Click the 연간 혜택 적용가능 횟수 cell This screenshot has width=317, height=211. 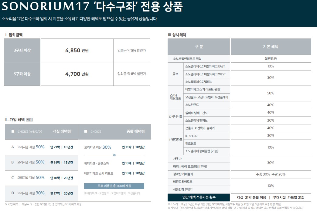point(199,197)
